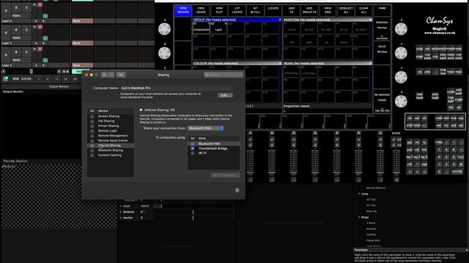Select the Blank clip in Layer 6
The width and height of the screenshot is (469, 263).
(83, 21)
